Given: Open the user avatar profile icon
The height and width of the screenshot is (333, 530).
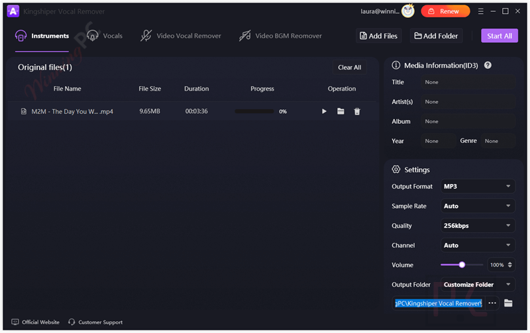Looking at the screenshot, I should coord(408,11).
